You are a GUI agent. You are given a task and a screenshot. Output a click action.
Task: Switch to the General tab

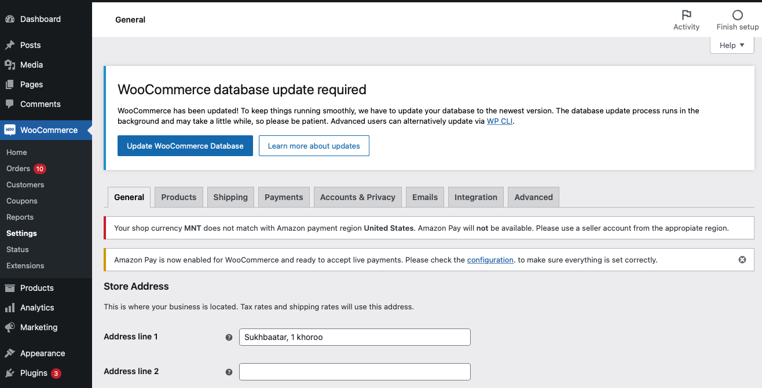(129, 197)
